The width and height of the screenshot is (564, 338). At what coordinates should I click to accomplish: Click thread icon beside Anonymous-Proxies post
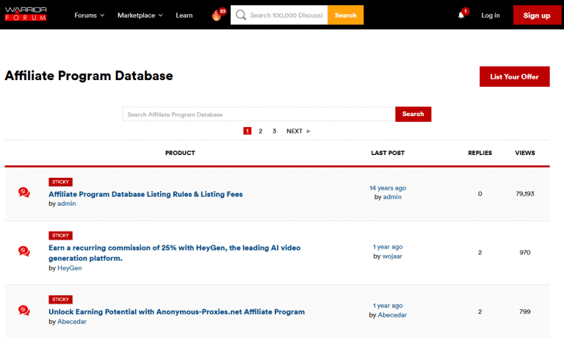click(24, 310)
